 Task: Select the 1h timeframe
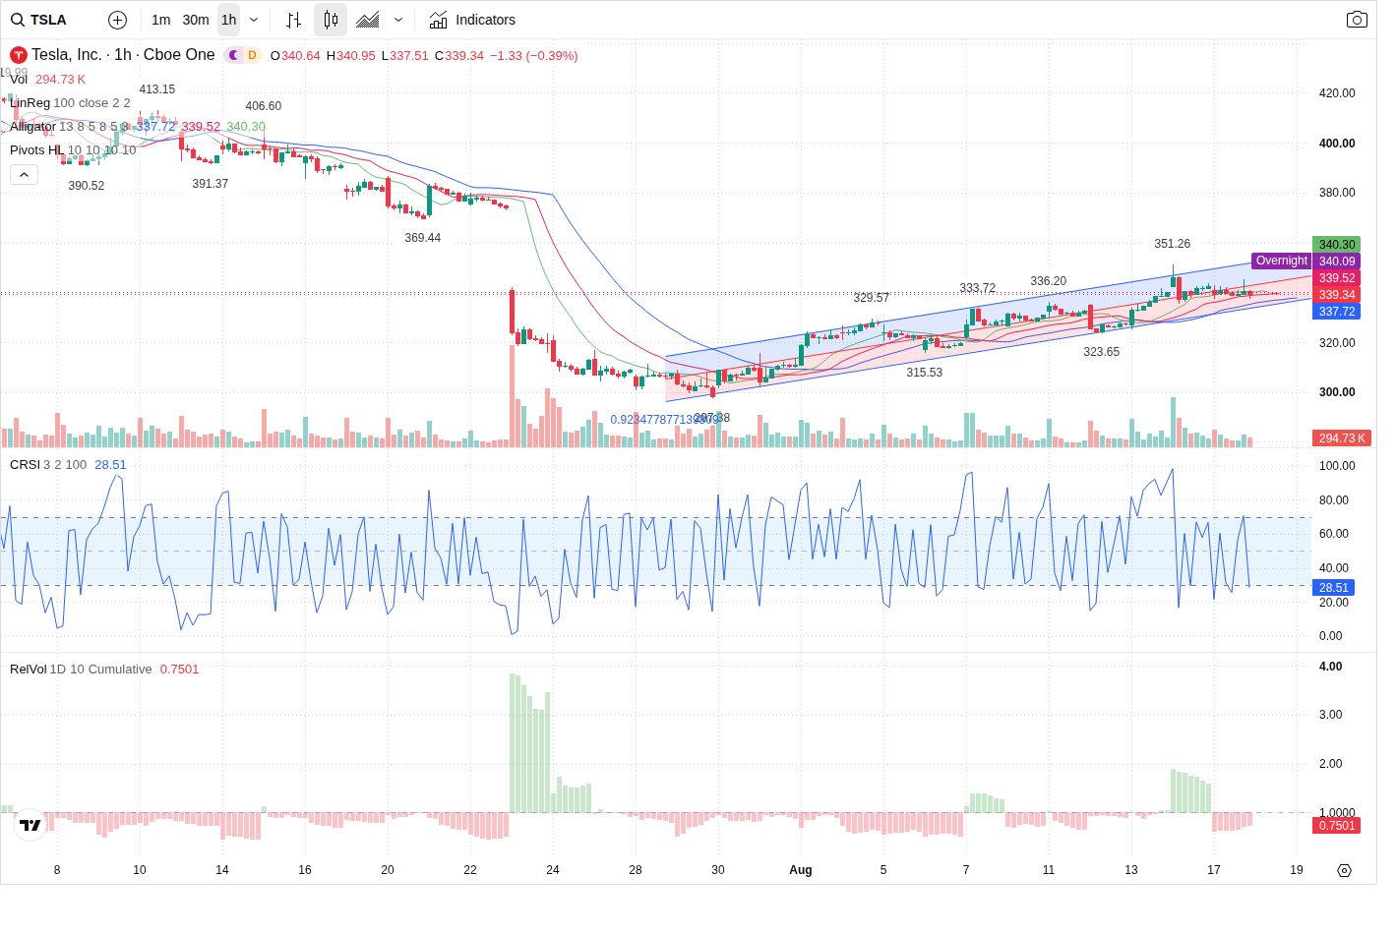tap(228, 20)
